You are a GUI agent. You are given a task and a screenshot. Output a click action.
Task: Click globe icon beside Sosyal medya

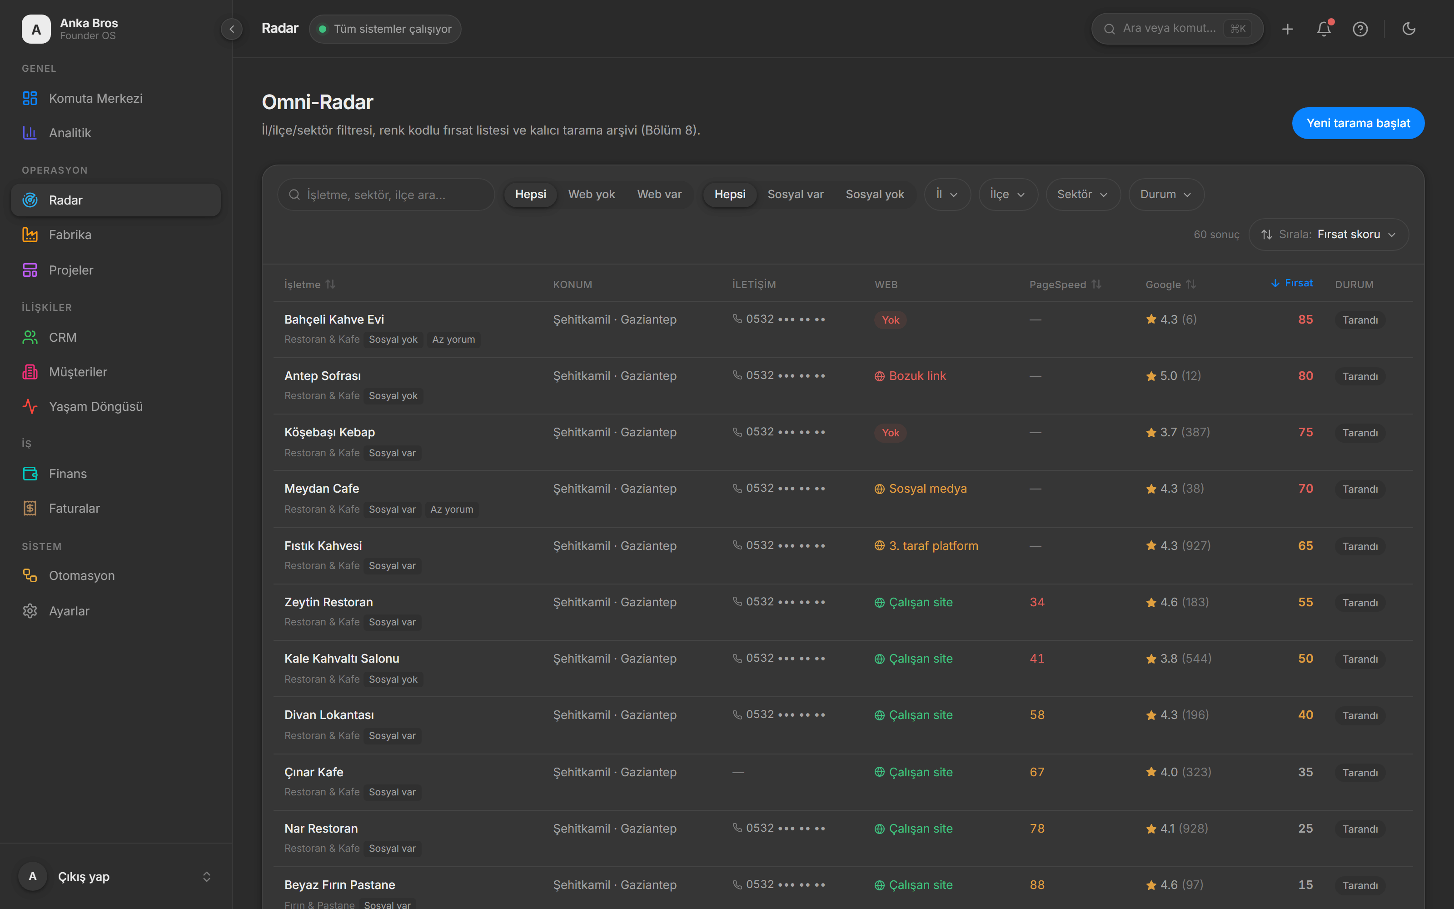point(879,489)
